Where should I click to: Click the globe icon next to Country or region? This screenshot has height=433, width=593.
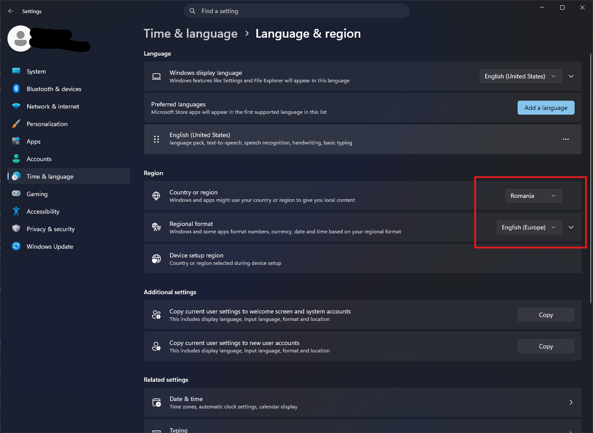(x=156, y=196)
